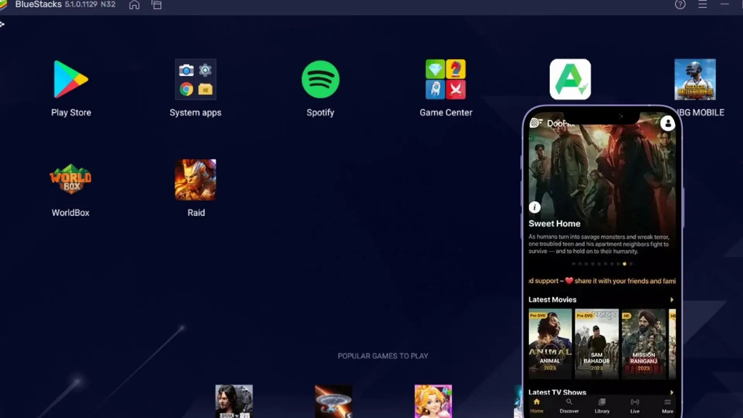Screen dimensions: 743x418
Task: Open the BlueStacks hamburger menu
Action: coord(703,5)
